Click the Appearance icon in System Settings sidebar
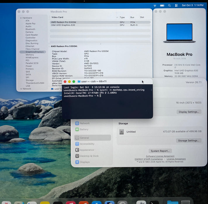 (x=77, y=150)
